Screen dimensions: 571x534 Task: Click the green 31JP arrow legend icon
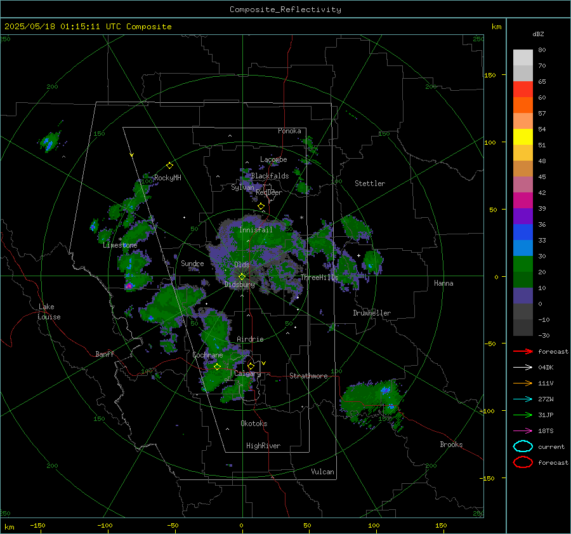(x=523, y=415)
